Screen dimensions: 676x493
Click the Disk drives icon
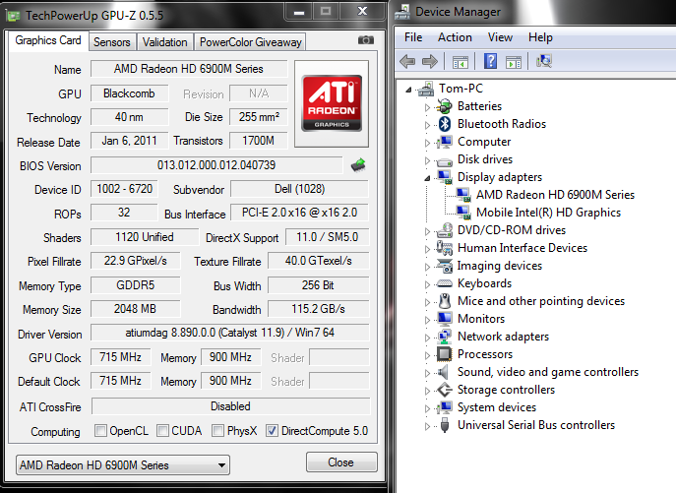[445, 161]
